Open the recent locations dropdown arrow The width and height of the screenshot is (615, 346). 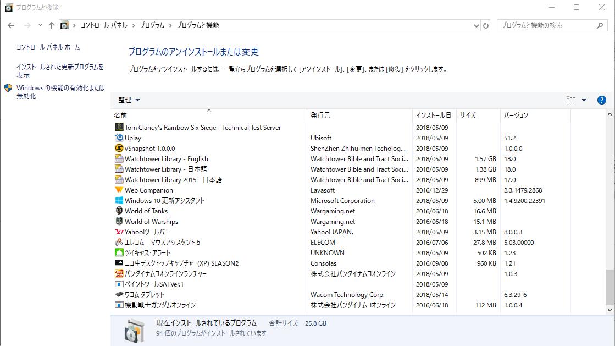pyautogui.click(x=40, y=25)
